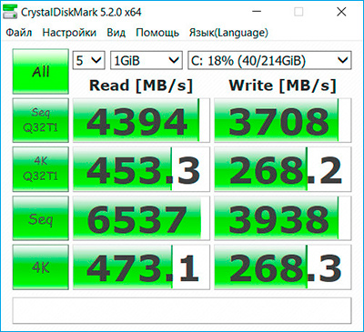Viewport: 364px width, 332px height.
Task: Open the Вид menu
Action: pos(116,33)
